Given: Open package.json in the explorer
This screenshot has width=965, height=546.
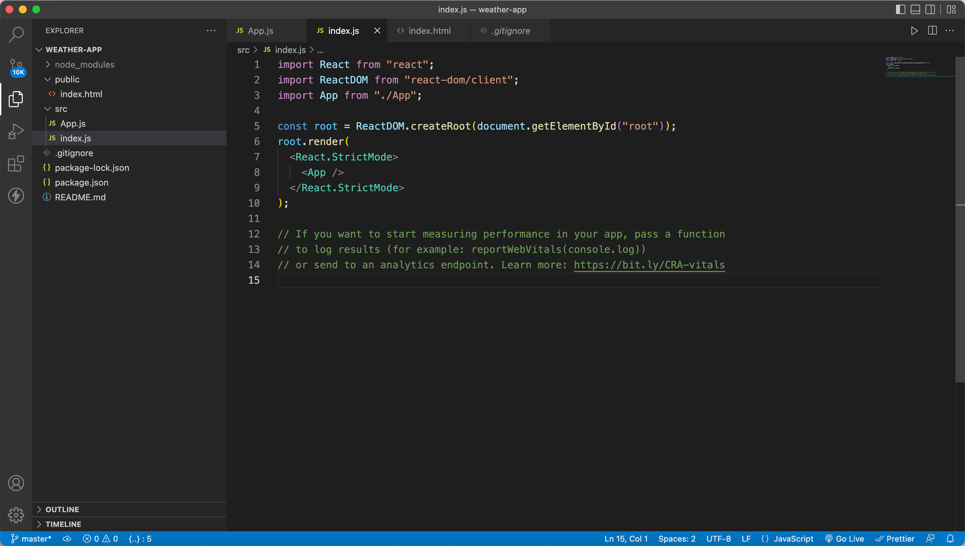Looking at the screenshot, I should (82, 182).
